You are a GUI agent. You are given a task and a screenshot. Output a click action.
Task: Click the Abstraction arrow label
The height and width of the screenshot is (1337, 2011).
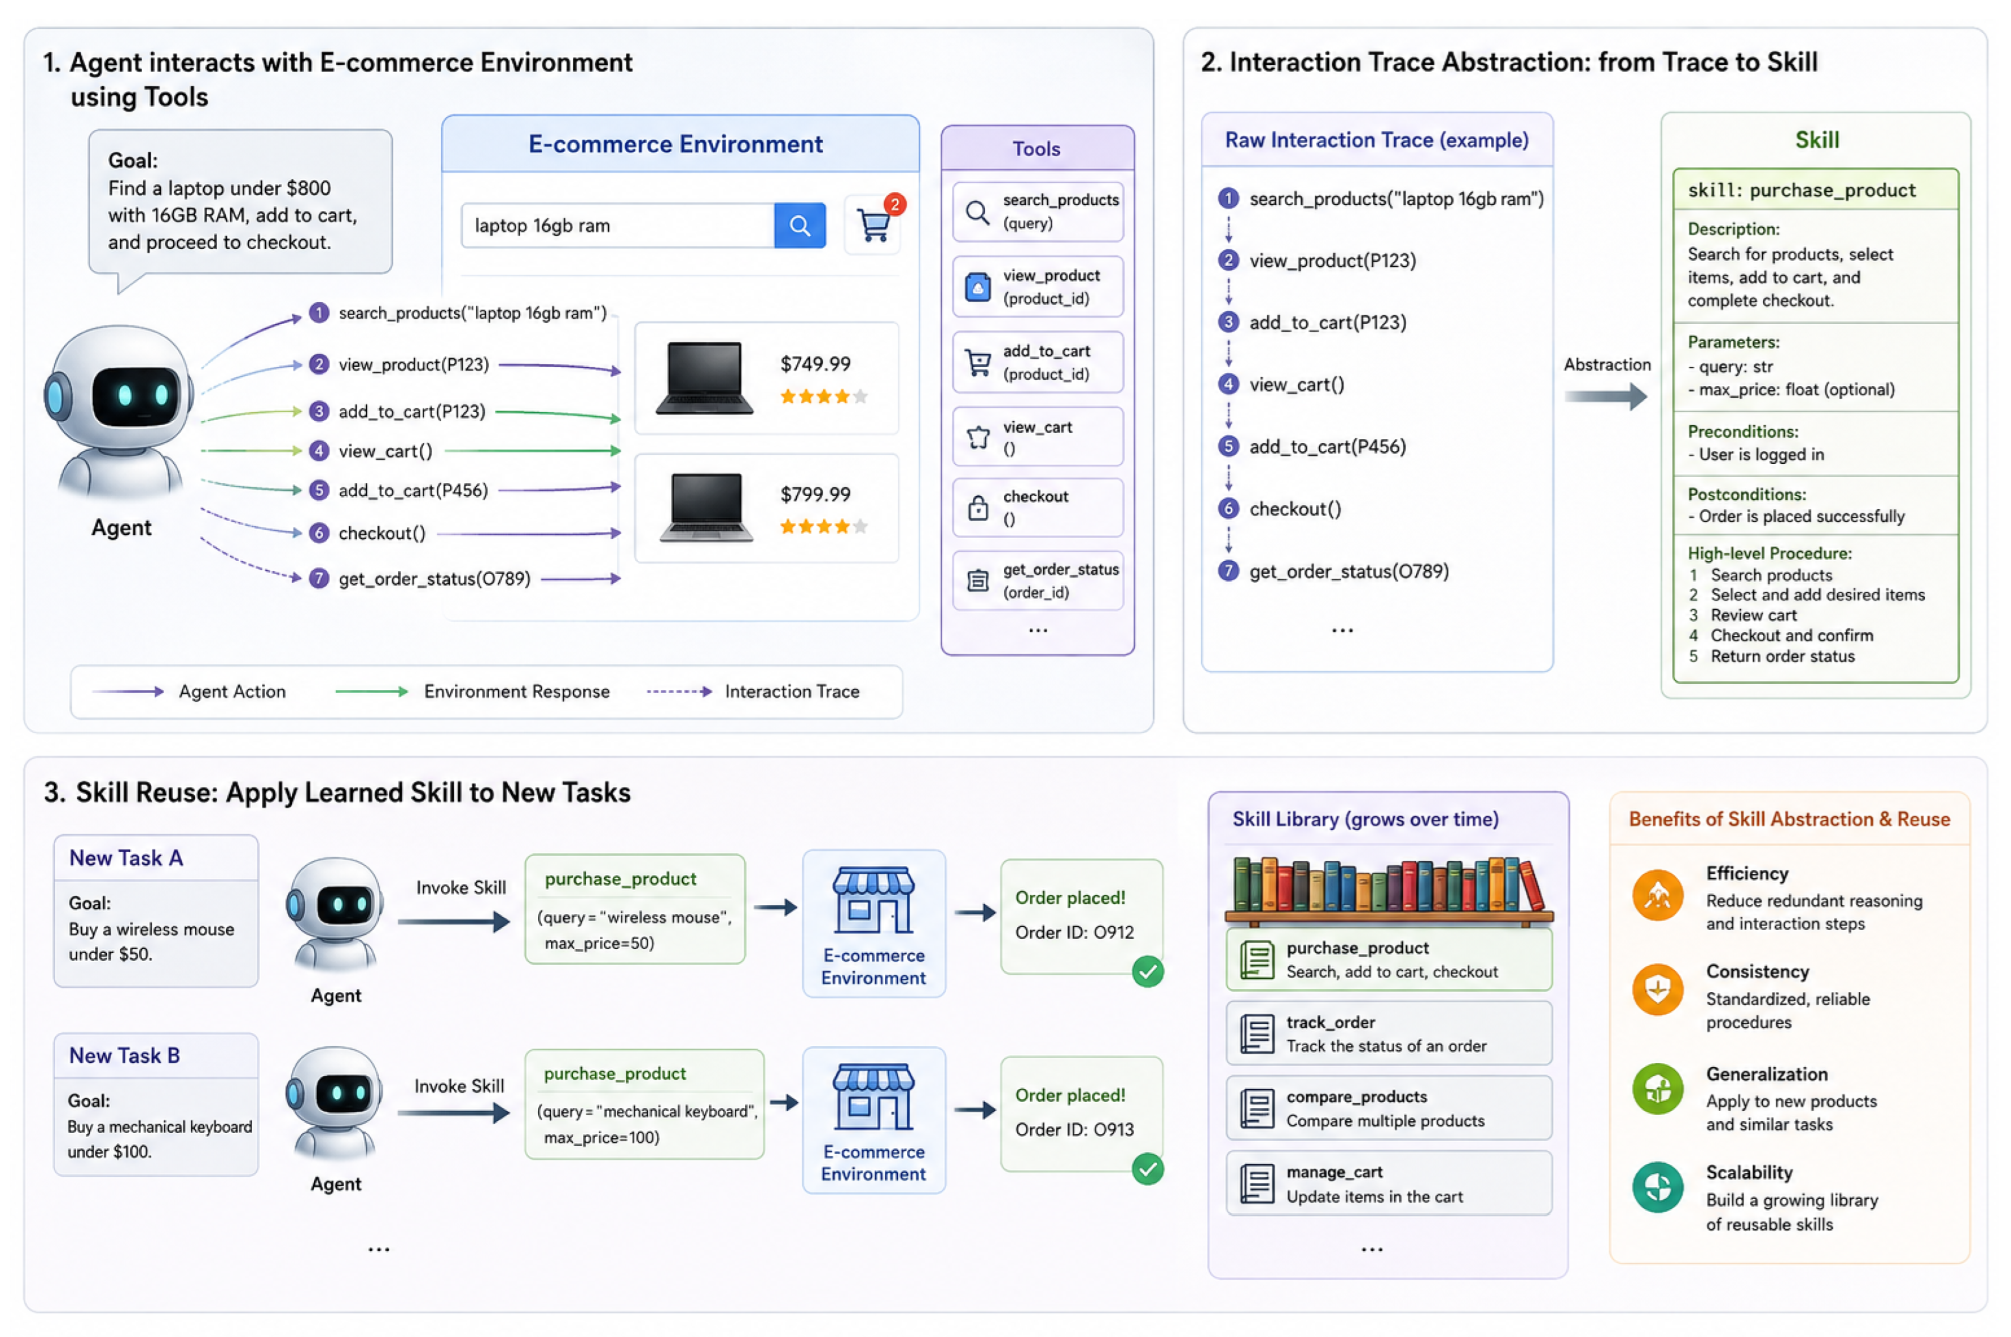pyautogui.click(x=1607, y=364)
